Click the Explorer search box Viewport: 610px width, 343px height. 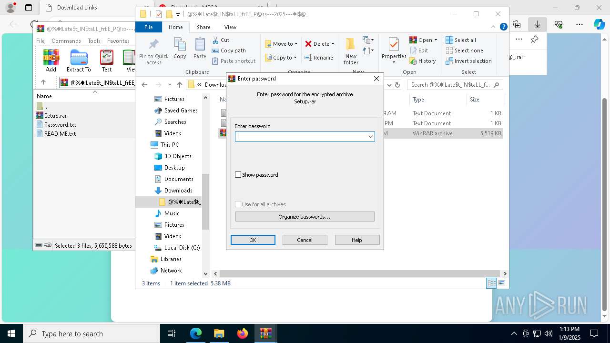[x=455, y=85]
